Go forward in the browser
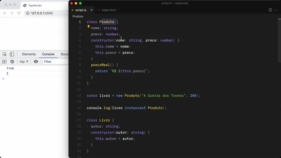The width and height of the screenshot is (281, 158). (12, 13)
